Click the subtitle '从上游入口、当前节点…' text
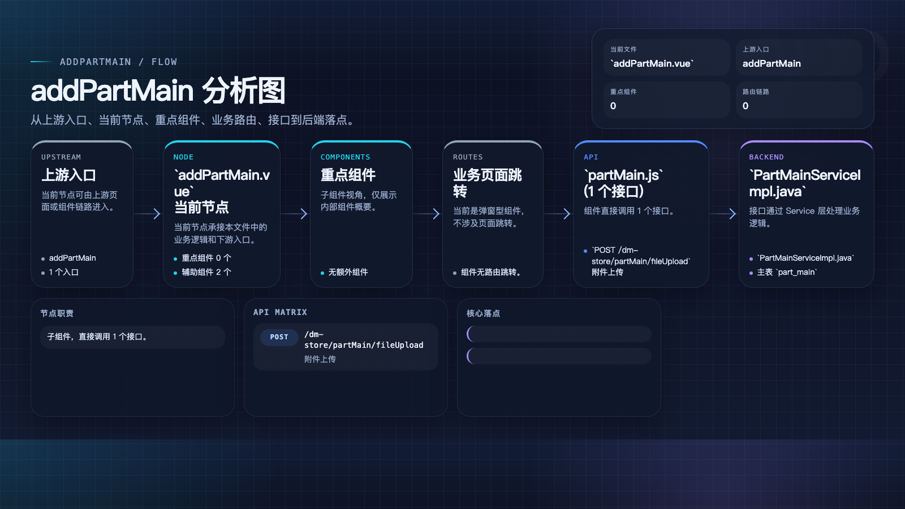The height and width of the screenshot is (509, 905). click(x=194, y=120)
